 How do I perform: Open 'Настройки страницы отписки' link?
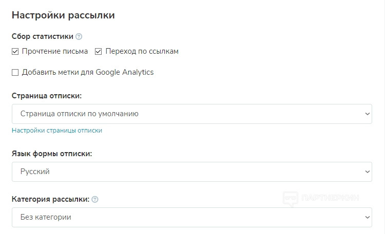[x=57, y=131]
